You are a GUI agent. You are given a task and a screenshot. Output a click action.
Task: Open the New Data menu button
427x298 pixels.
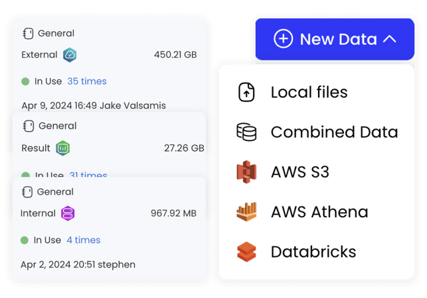click(x=335, y=39)
